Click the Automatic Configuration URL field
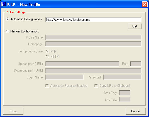The width and height of the screenshot is (149, 117). (x=93, y=20)
